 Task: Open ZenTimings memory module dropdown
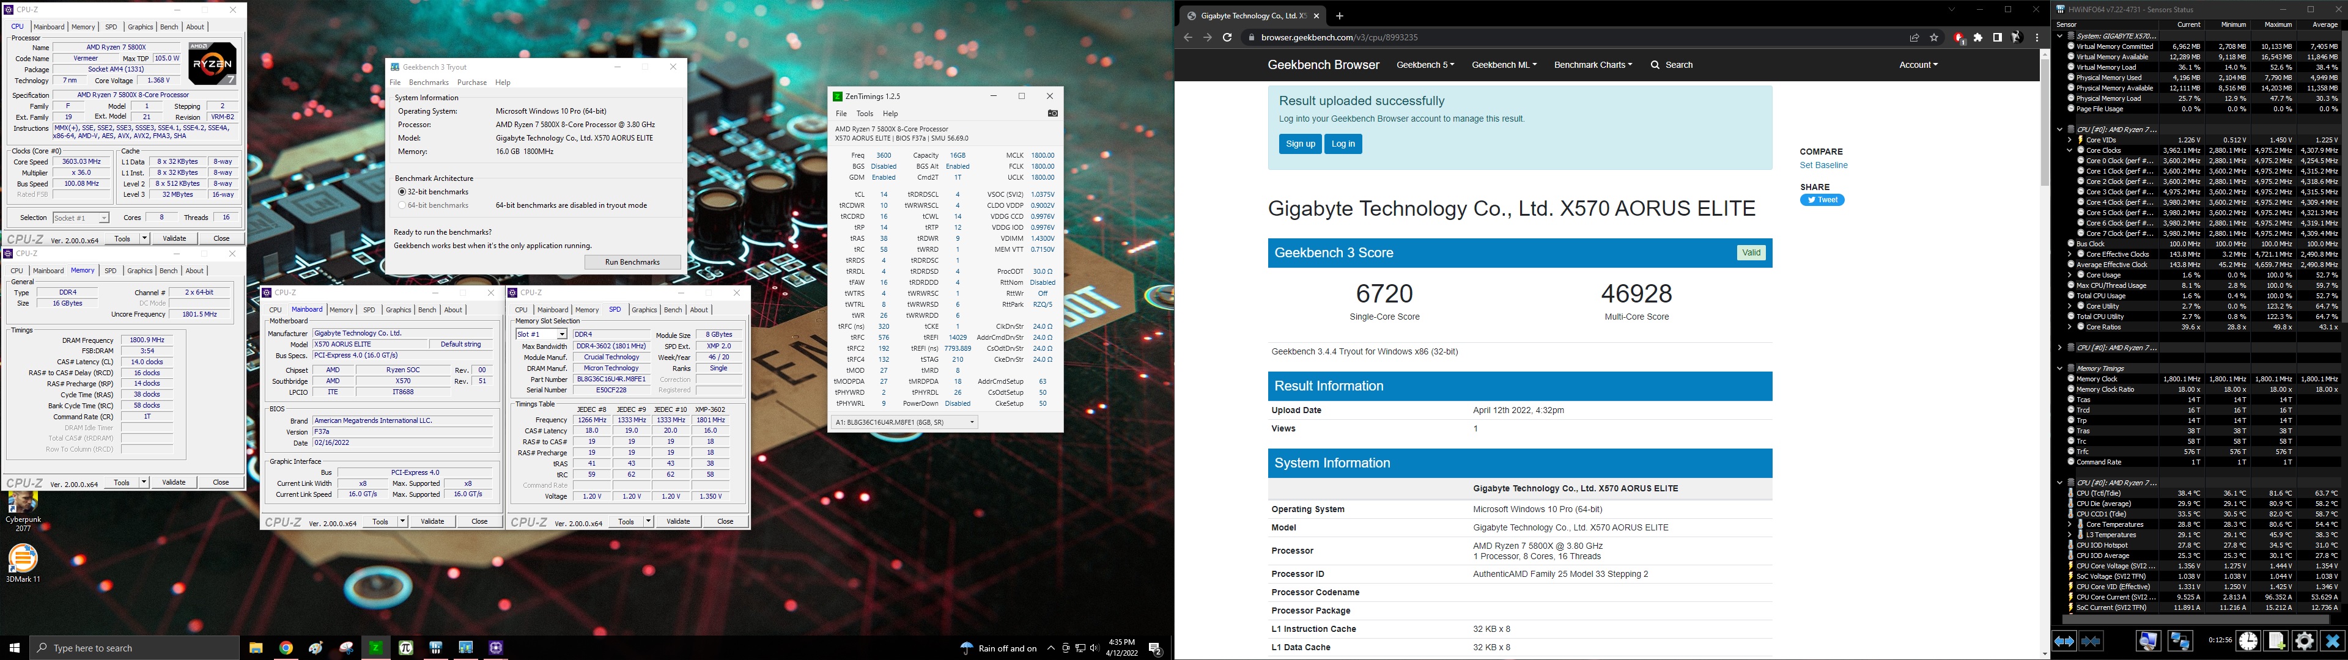click(x=904, y=422)
